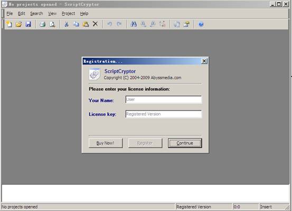Open the File menu

point(10,14)
